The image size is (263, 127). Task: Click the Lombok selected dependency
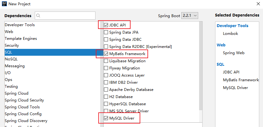pos(230,34)
